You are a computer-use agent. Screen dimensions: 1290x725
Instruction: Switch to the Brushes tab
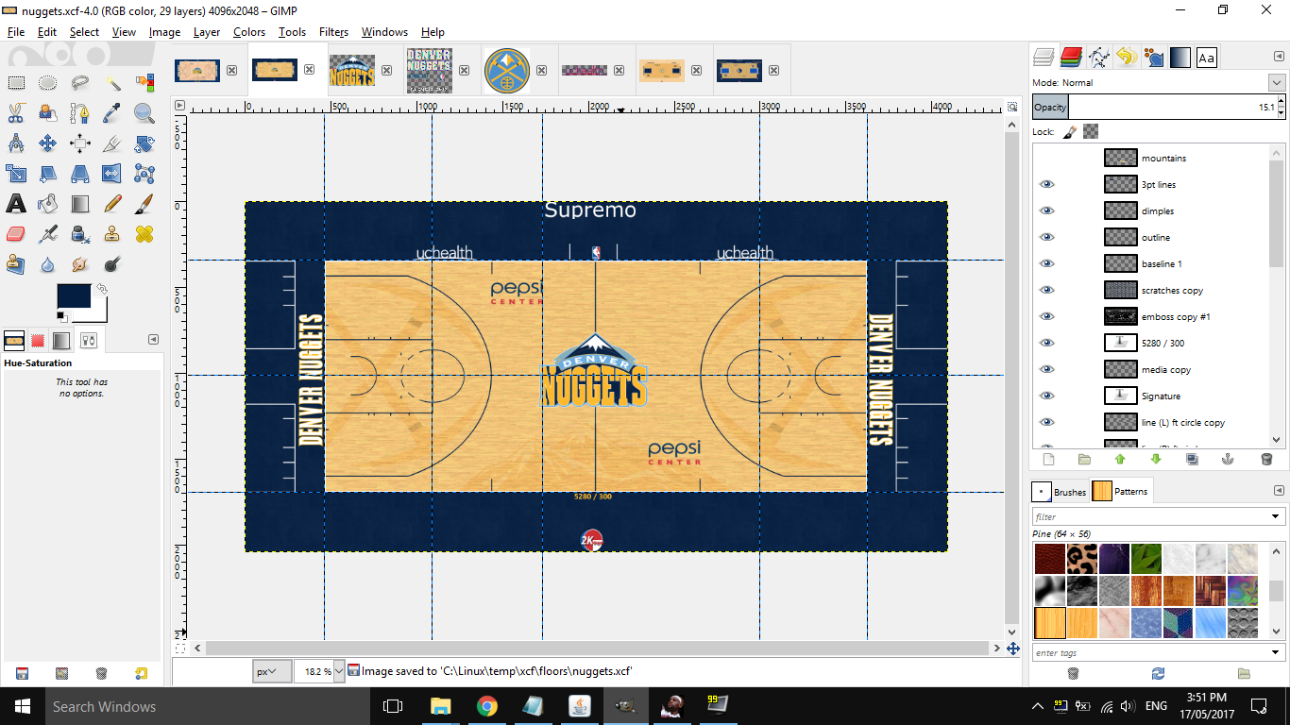point(1060,491)
